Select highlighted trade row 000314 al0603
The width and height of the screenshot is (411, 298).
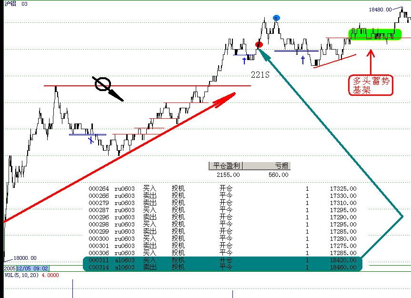click(222, 267)
